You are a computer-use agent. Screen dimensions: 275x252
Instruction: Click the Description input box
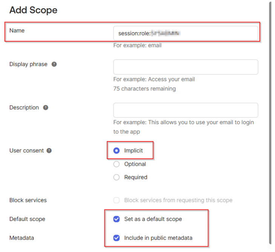(x=186, y=110)
